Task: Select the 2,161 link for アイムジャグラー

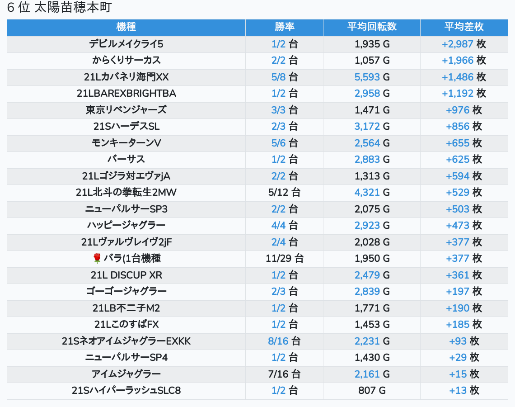Action: pos(367,374)
